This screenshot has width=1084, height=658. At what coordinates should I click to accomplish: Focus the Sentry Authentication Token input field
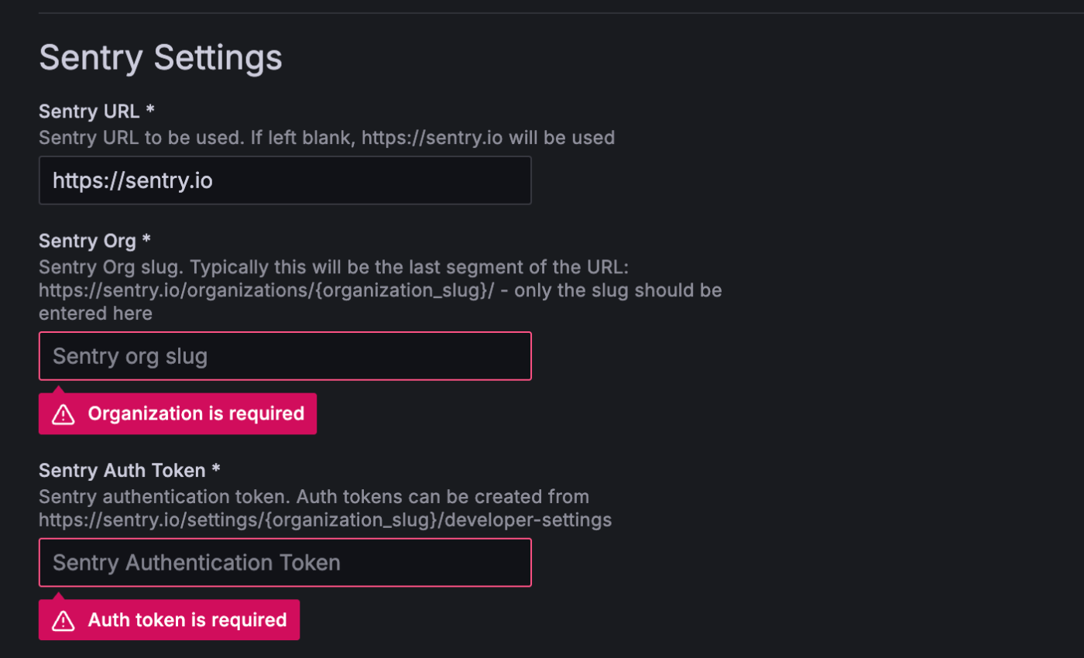click(285, 562)
